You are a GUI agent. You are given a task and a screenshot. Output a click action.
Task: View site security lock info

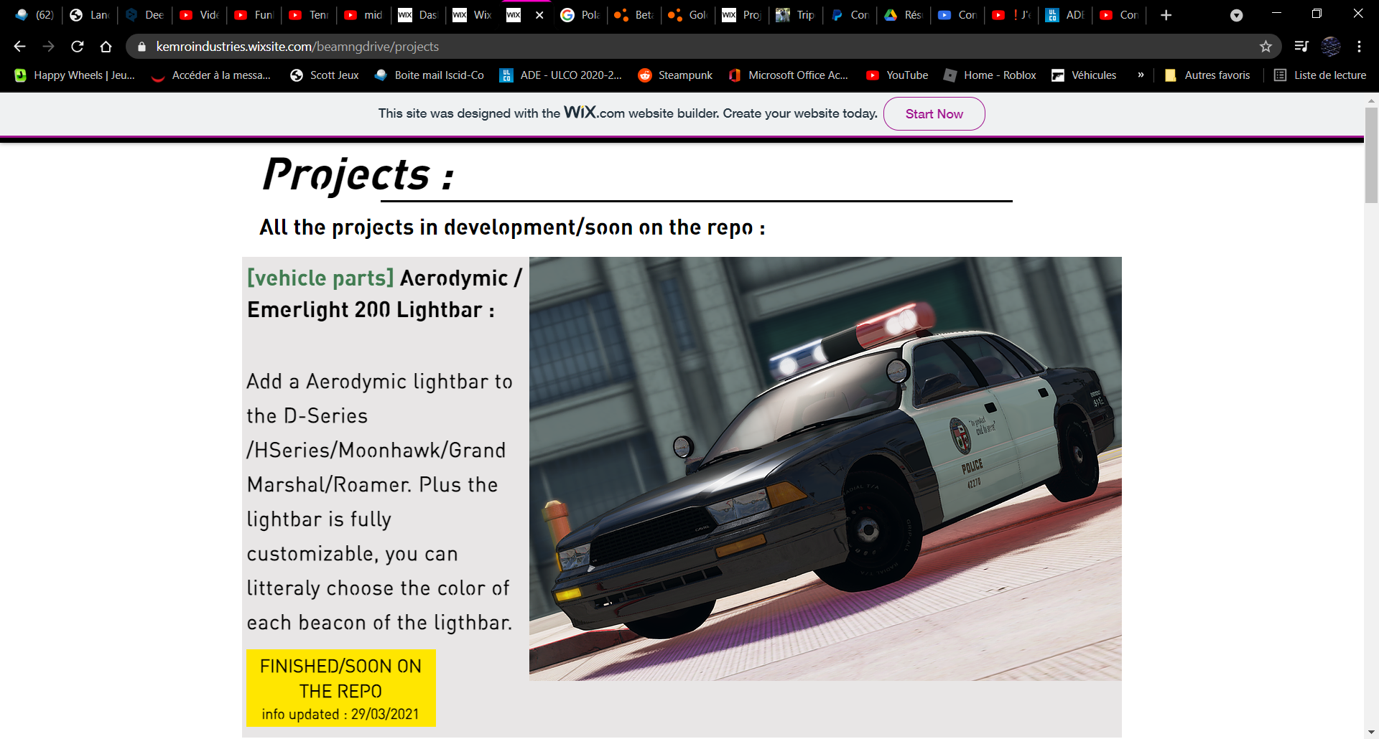point(141,47)
